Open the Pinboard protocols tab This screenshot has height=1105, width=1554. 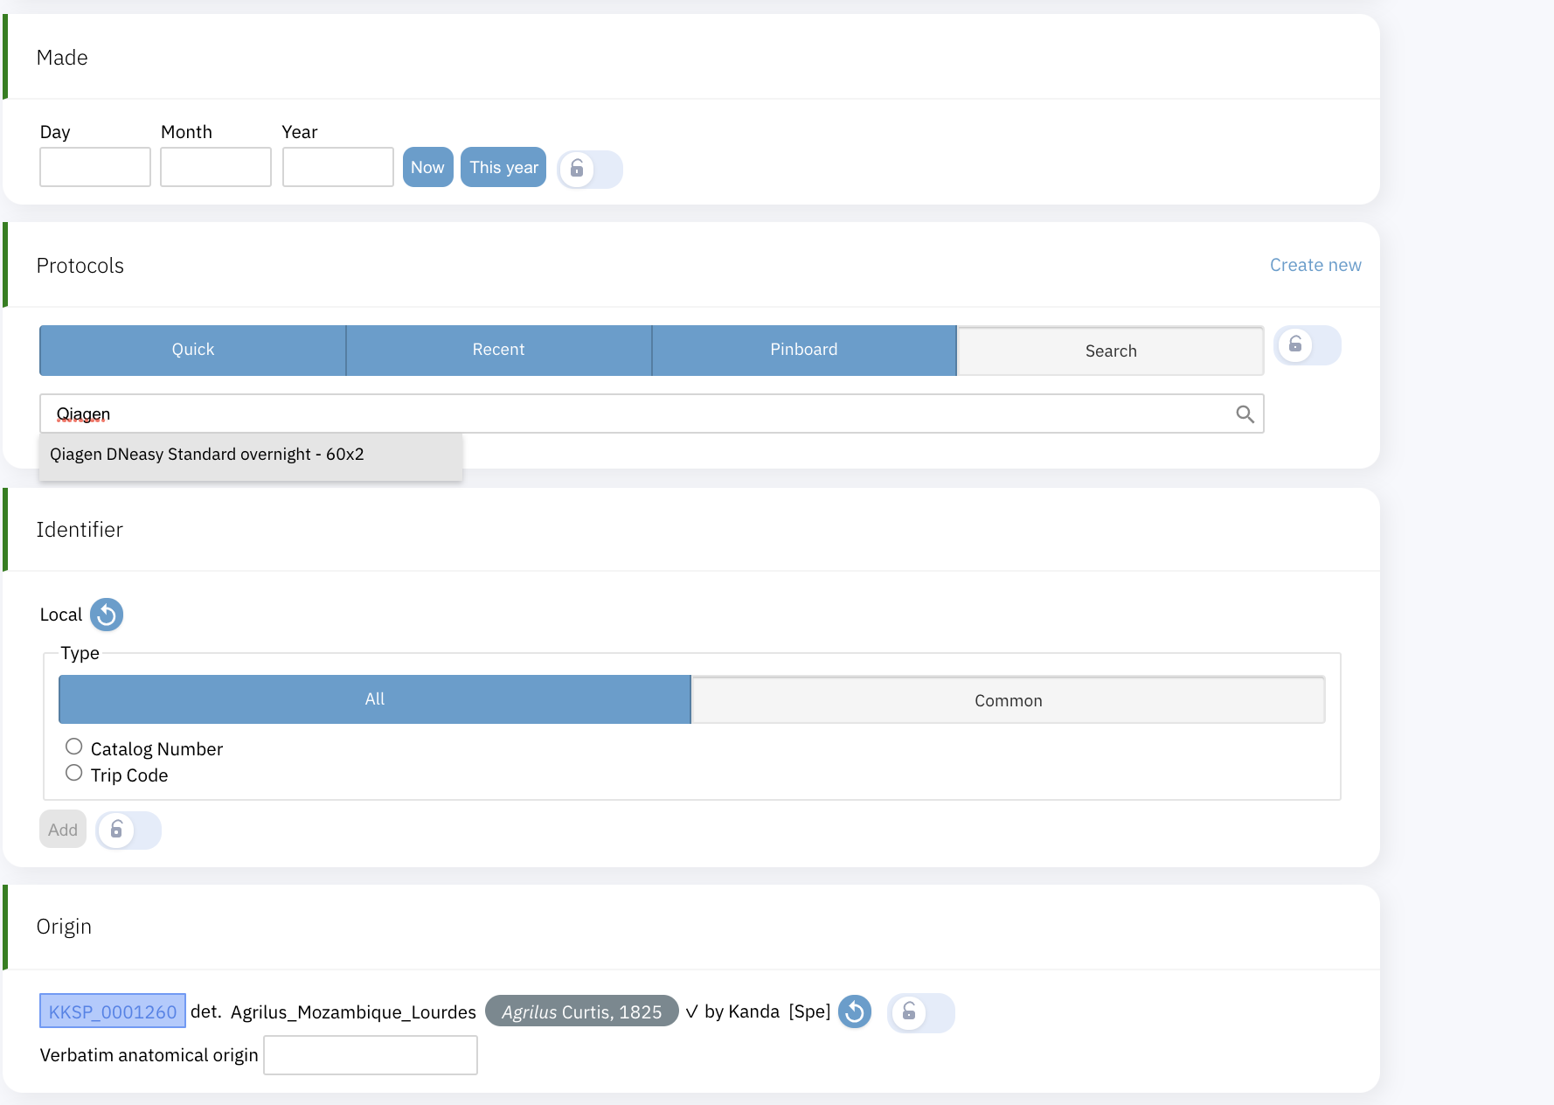804,350
